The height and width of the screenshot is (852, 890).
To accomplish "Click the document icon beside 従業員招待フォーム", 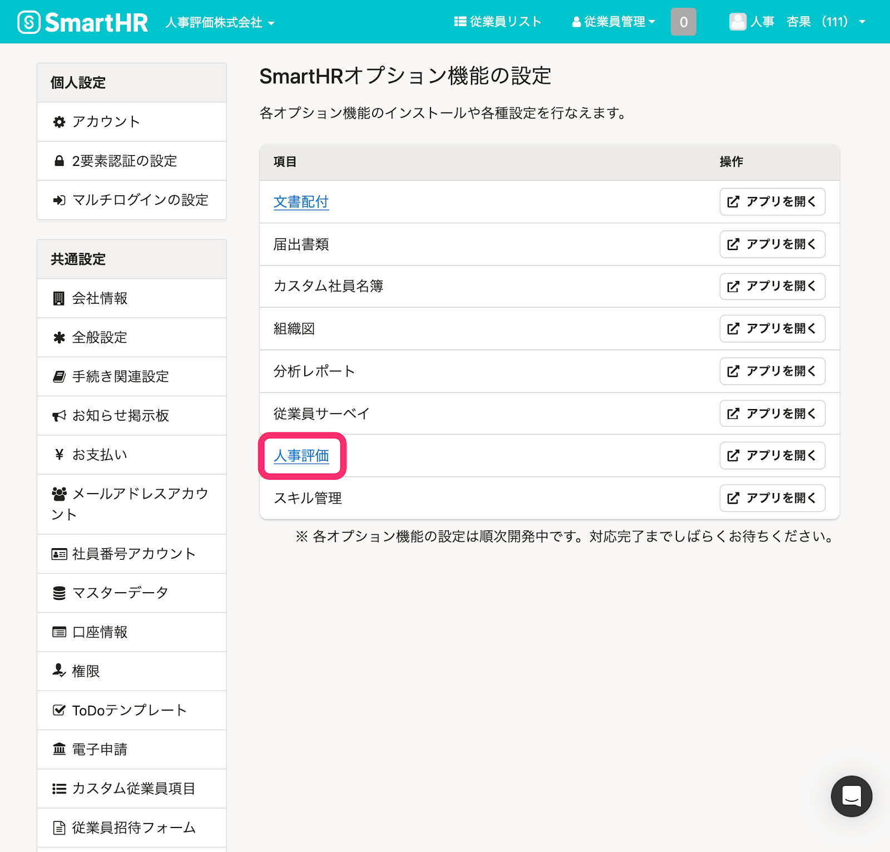I will pyautogui.click(x=59, y=828).
